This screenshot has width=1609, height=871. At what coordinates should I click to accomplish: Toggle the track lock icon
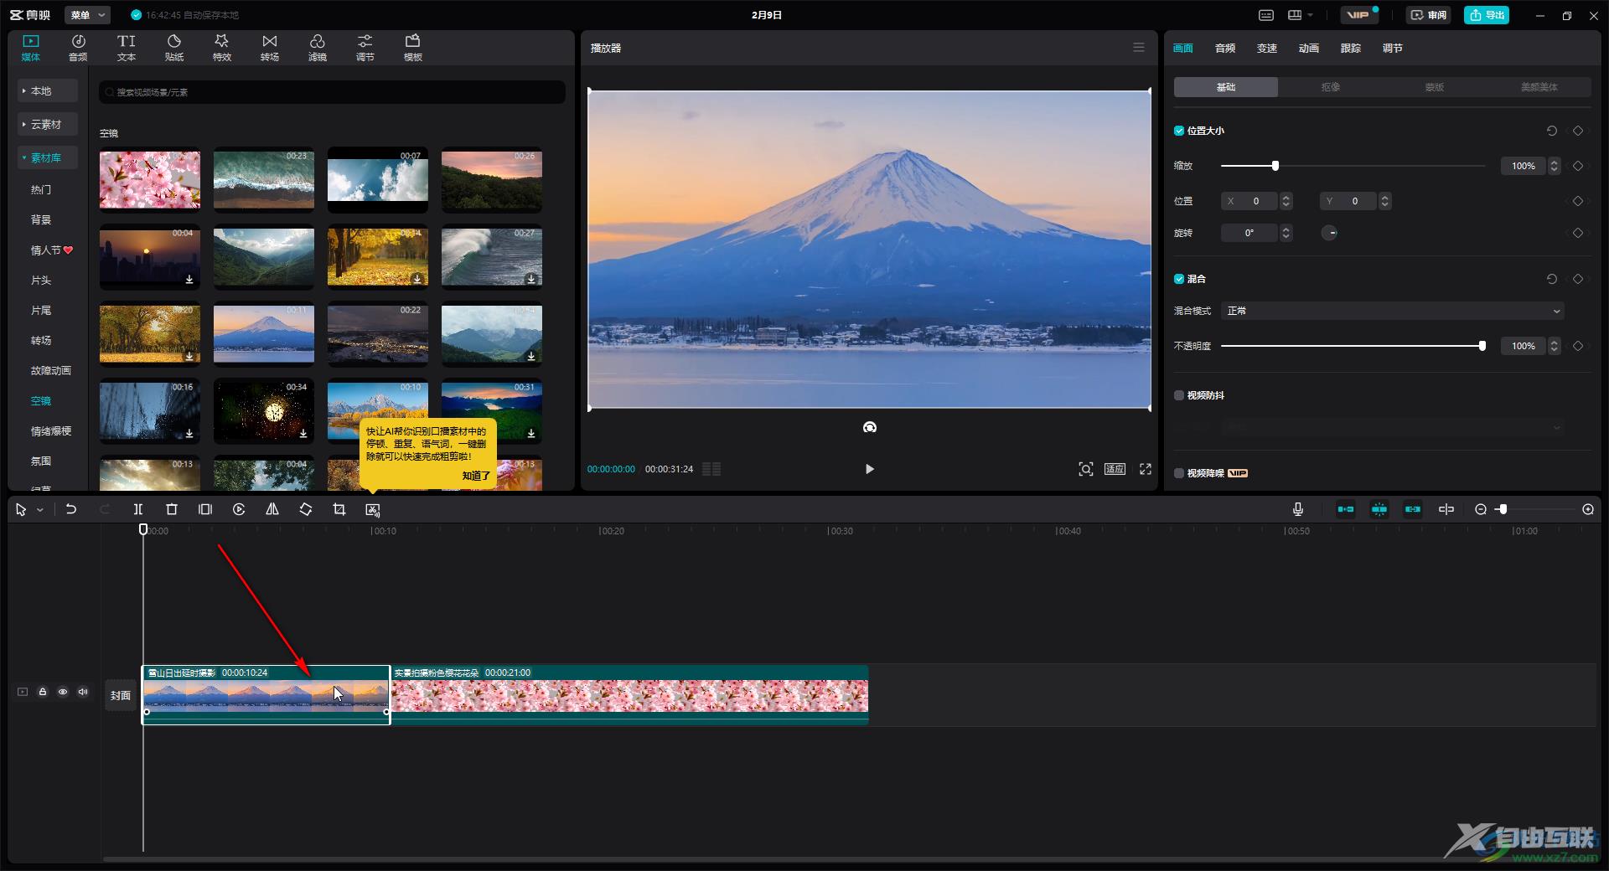click(x=43, y=692)
